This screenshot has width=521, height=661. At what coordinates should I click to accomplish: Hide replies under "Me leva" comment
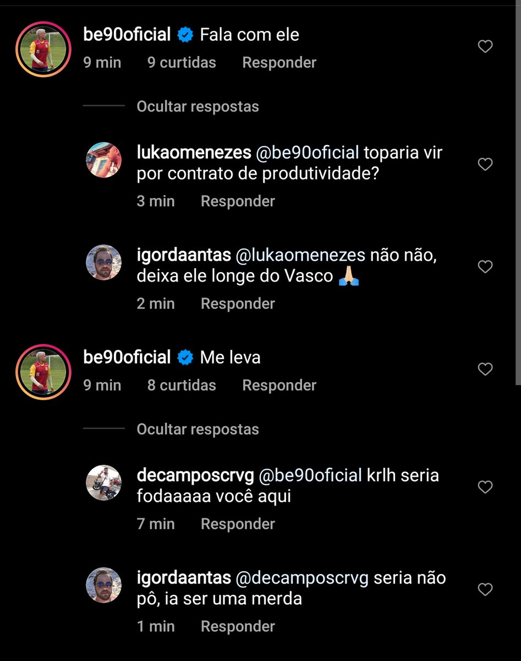point(198,429)
